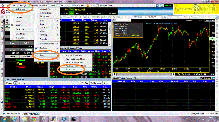Click the Full Screen toolbar button
The width and height of the screenshot is (219, 122).
(78, 5)
